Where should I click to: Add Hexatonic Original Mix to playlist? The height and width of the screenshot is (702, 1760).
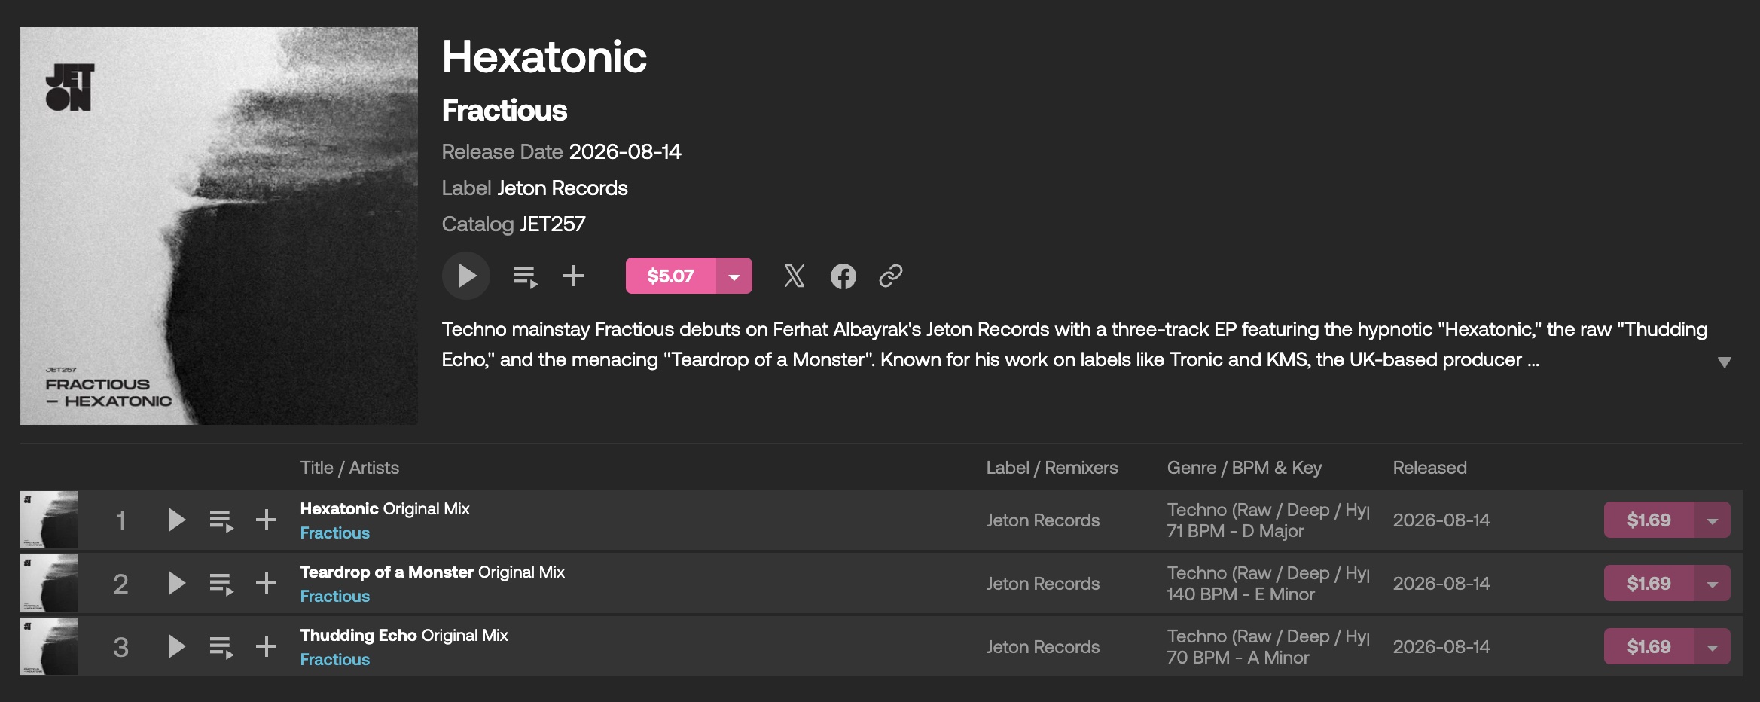(x=266, y=520)
